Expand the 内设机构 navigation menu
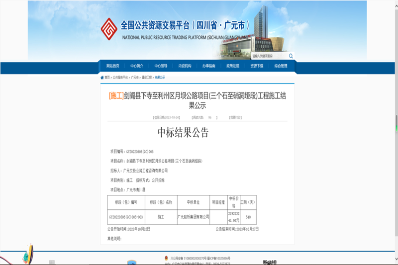Screen dimensions: 398x265 pos(185,66)
